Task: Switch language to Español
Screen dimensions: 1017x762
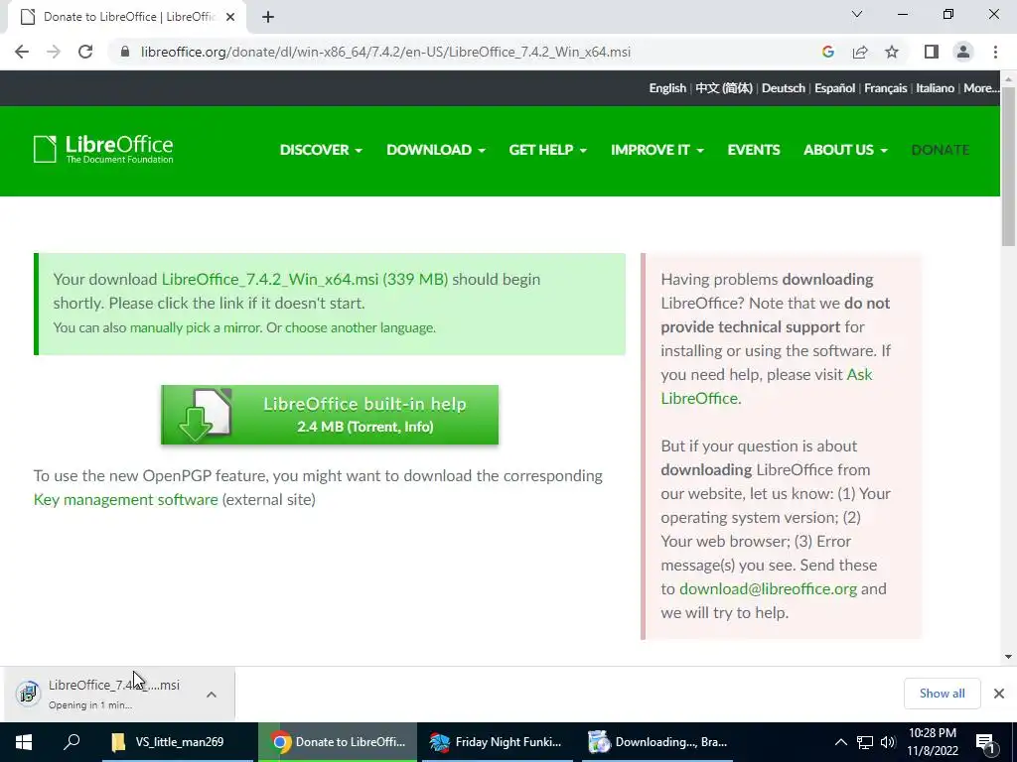Action: [834, 88]
